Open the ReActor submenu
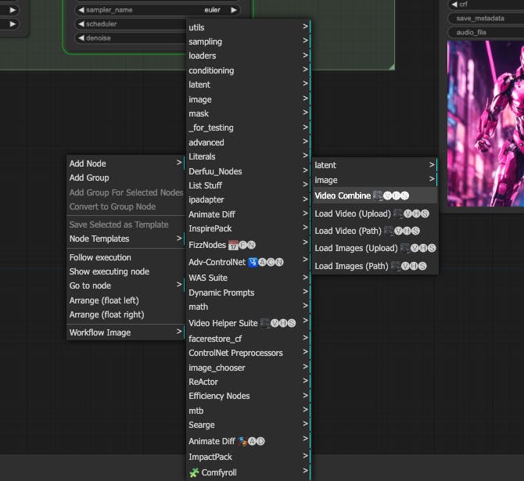This screenshot has height=481, width=524. click(x=248, y=382)
